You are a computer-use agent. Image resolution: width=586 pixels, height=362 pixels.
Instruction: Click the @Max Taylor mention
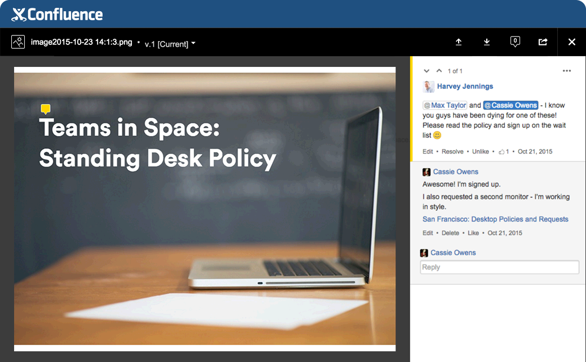pos(445,105)
